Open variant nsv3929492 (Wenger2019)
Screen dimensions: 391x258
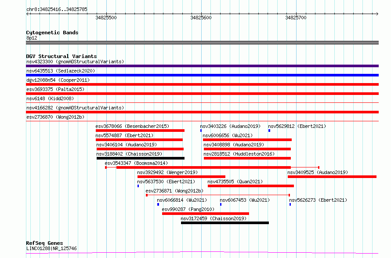coord(167,172)
